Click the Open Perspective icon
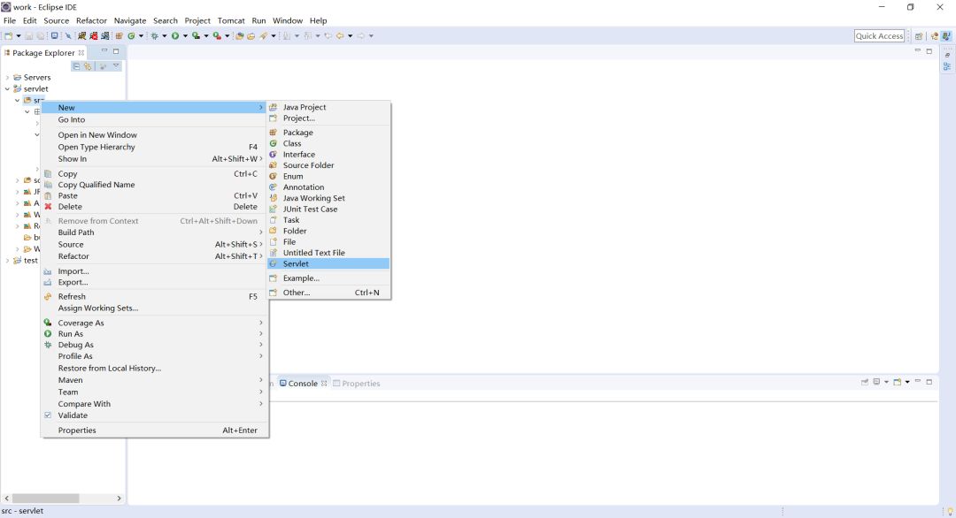 click(919, 36)
